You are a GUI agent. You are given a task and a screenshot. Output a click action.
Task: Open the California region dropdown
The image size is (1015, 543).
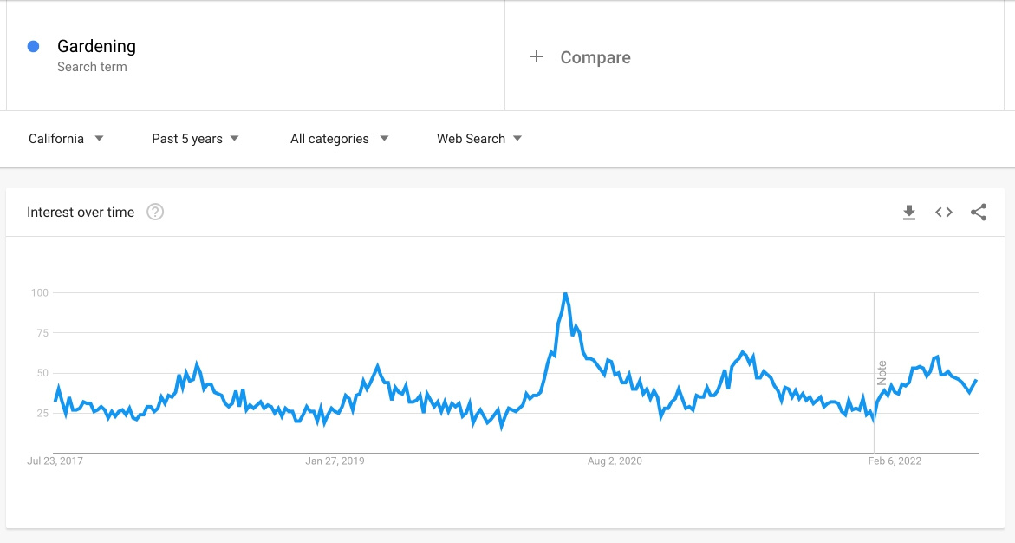(x=66, y=139)
